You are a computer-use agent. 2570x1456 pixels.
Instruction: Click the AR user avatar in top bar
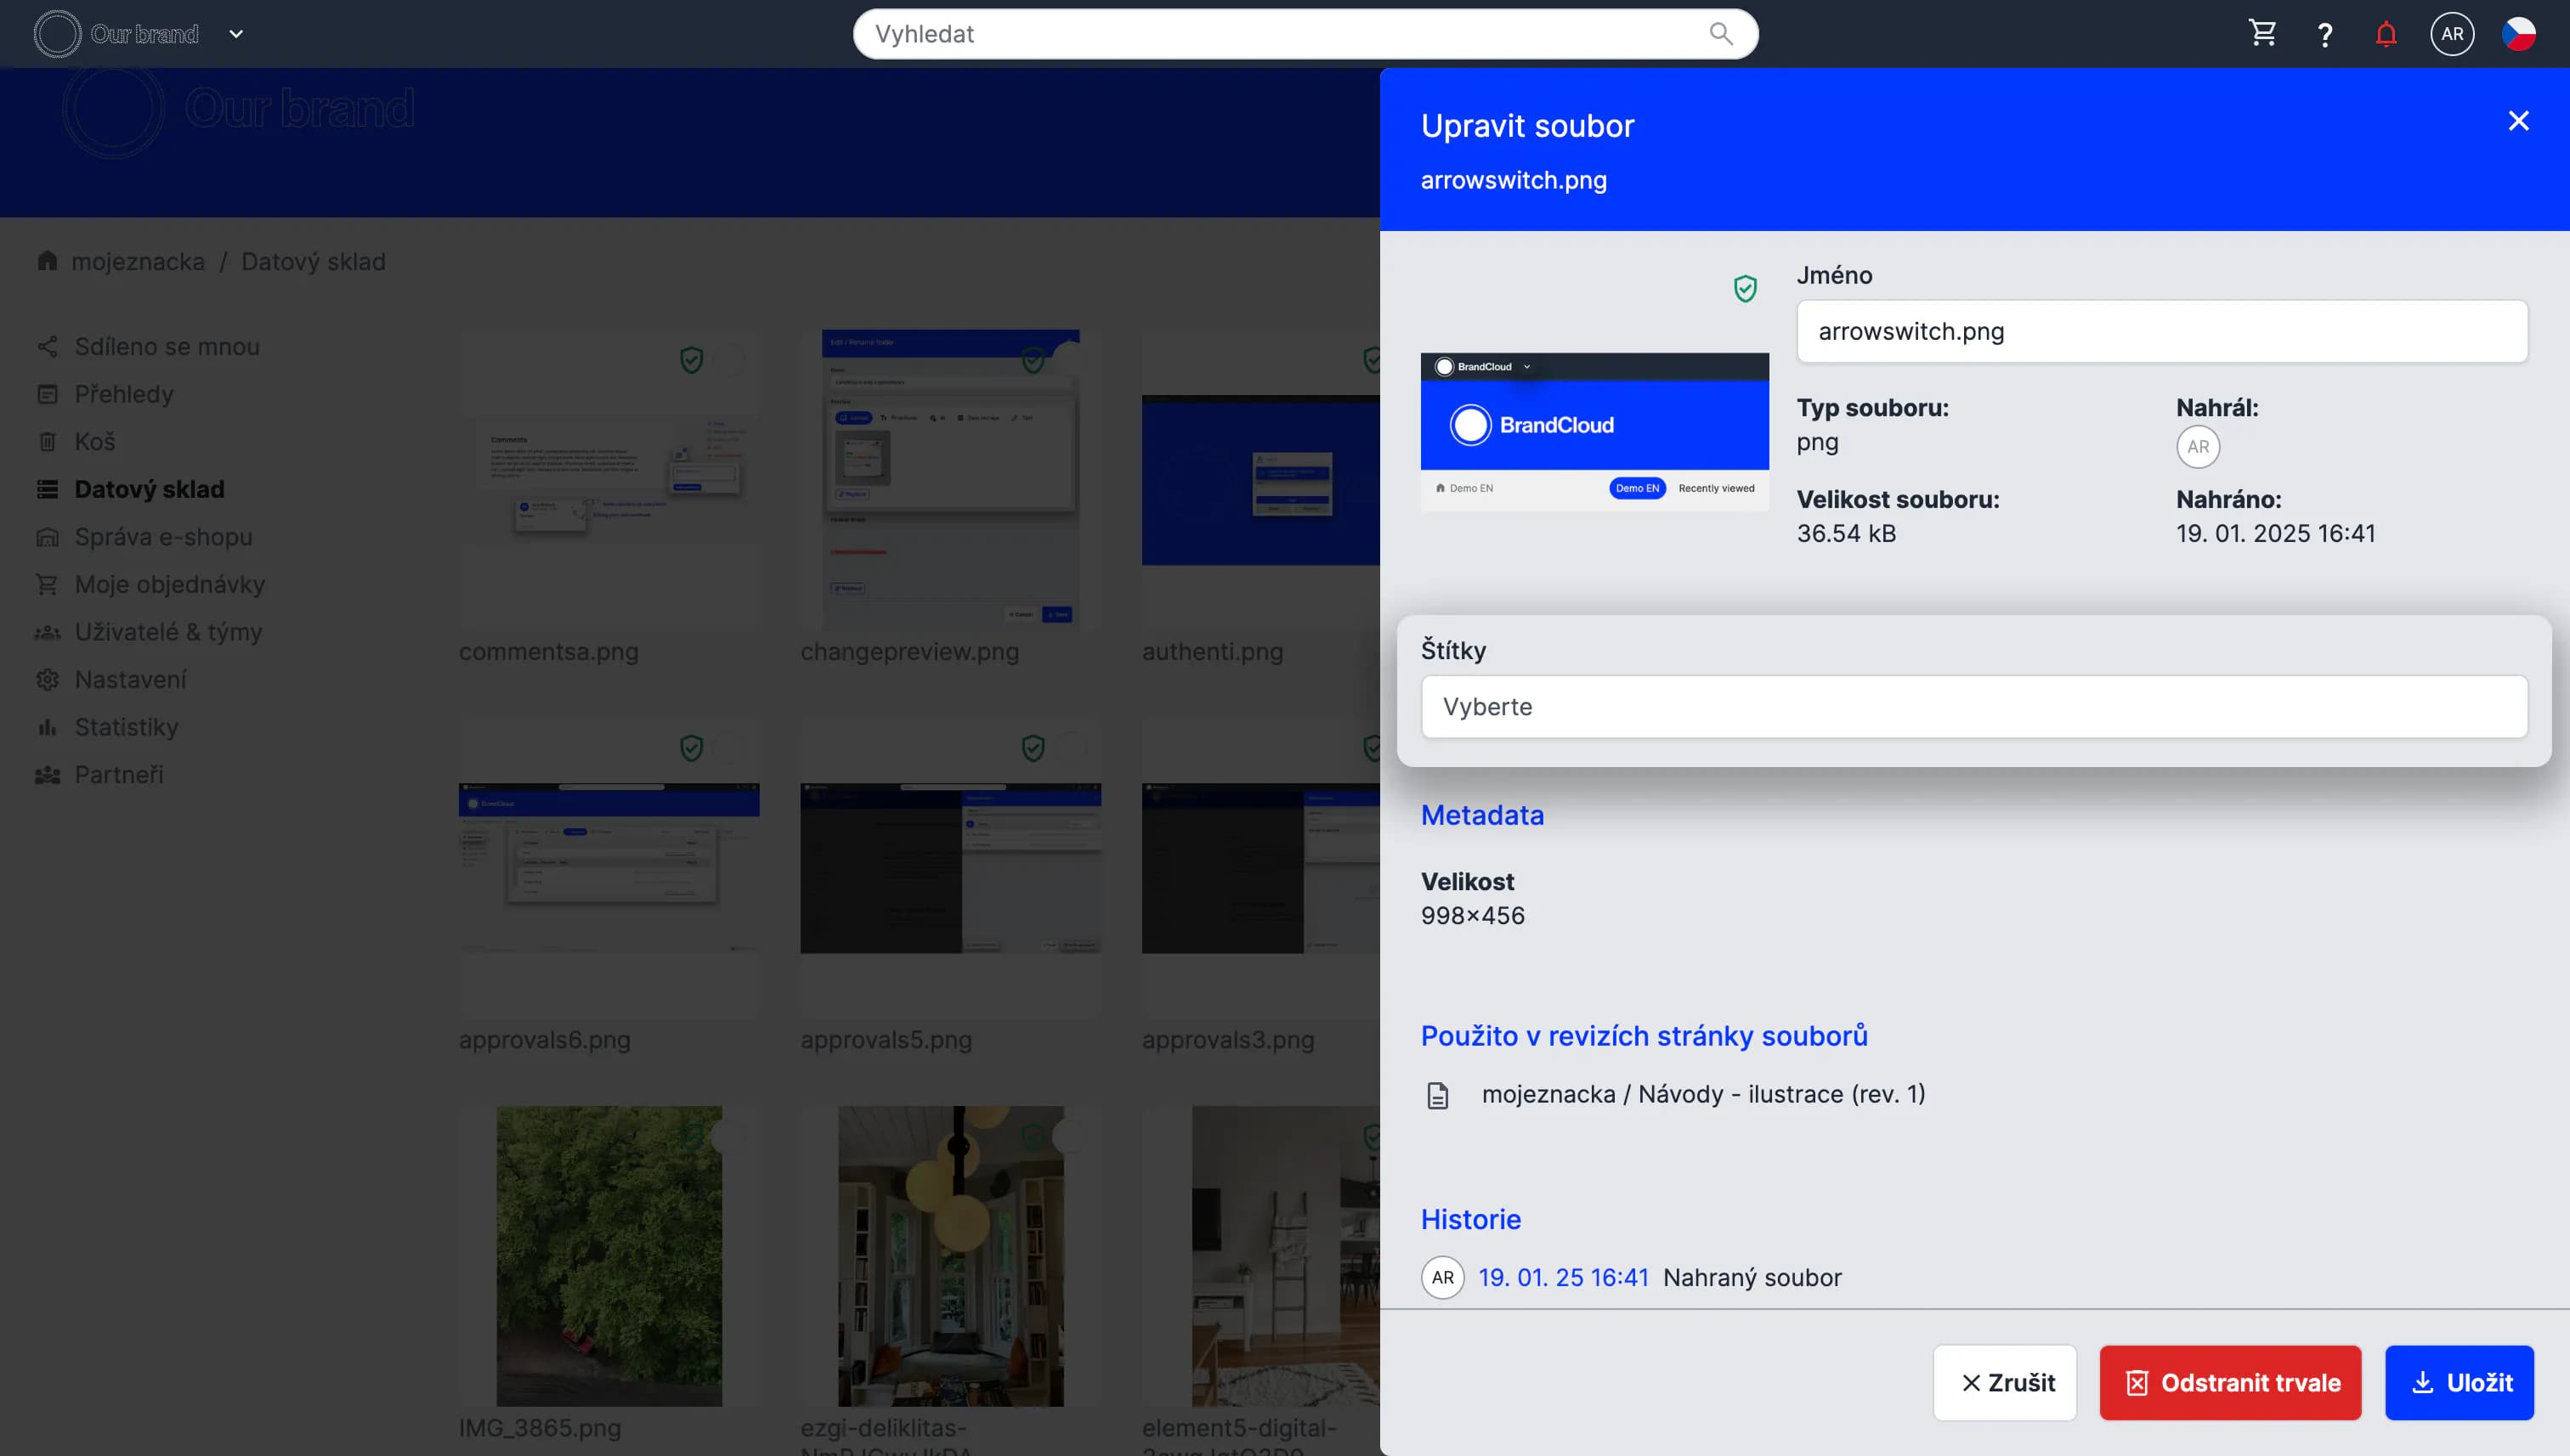pyautogui.click(x=2452, y=34)
